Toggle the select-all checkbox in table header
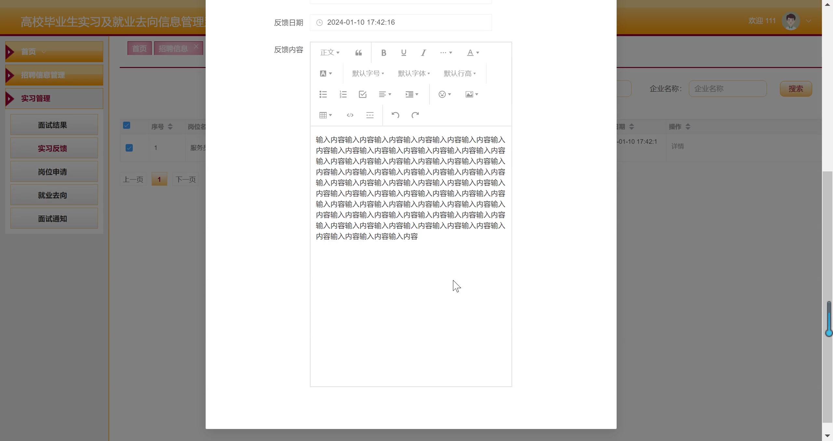The image size is (833, 441). coord(127,126)
